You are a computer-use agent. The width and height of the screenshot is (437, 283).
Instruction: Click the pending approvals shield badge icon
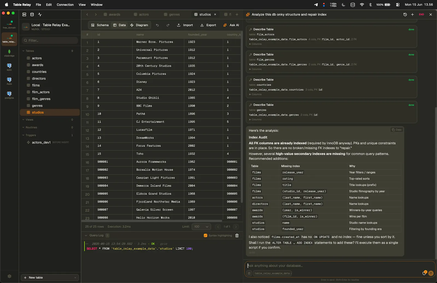(x=424, y=273)
